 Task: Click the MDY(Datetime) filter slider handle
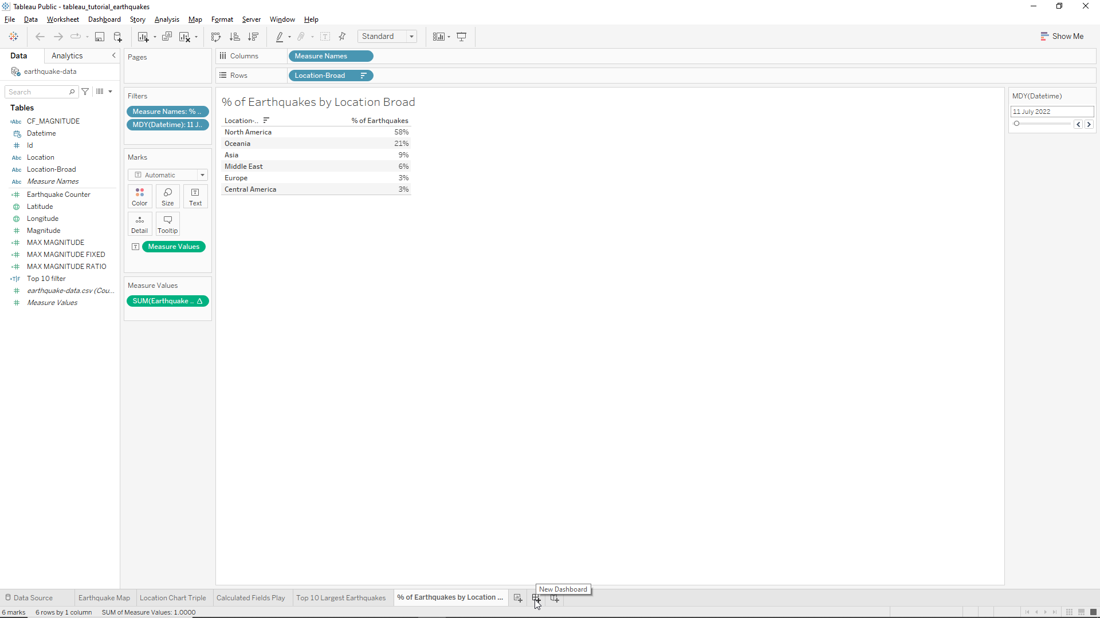click(x=1016, y=124)
